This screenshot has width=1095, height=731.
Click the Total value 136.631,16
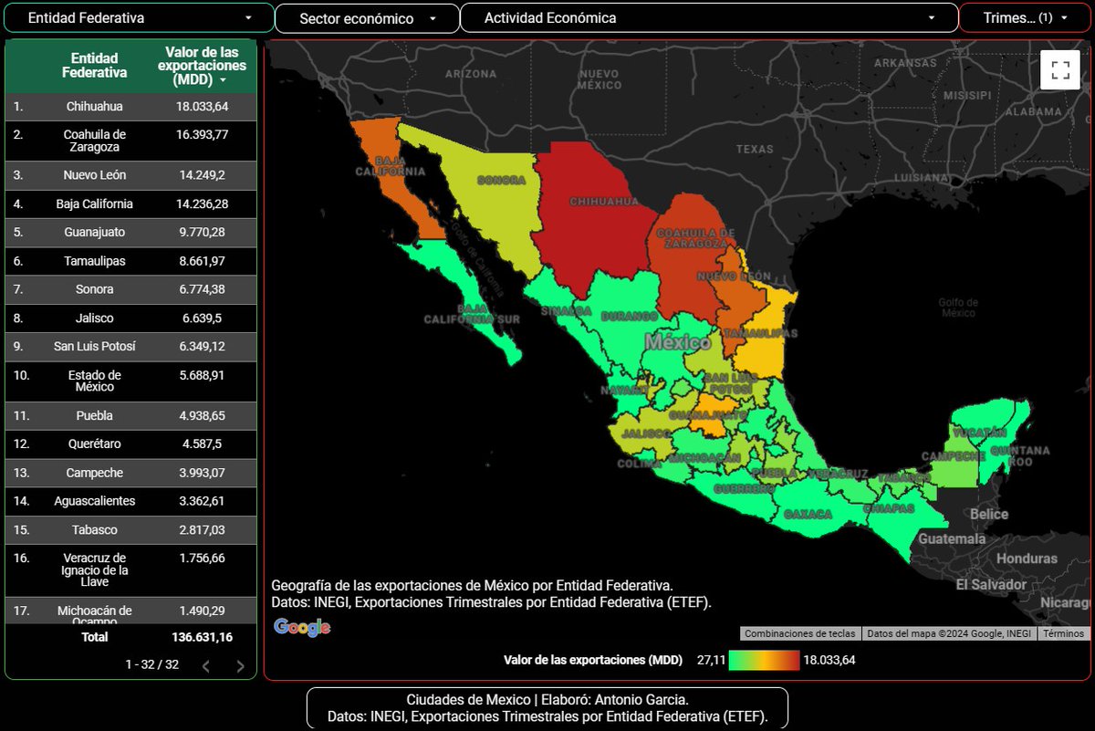tap(202, 637)
